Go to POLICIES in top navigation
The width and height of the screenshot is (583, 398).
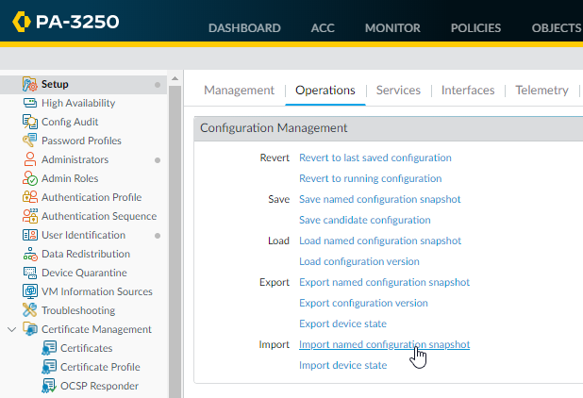click(x=475, y=28)
